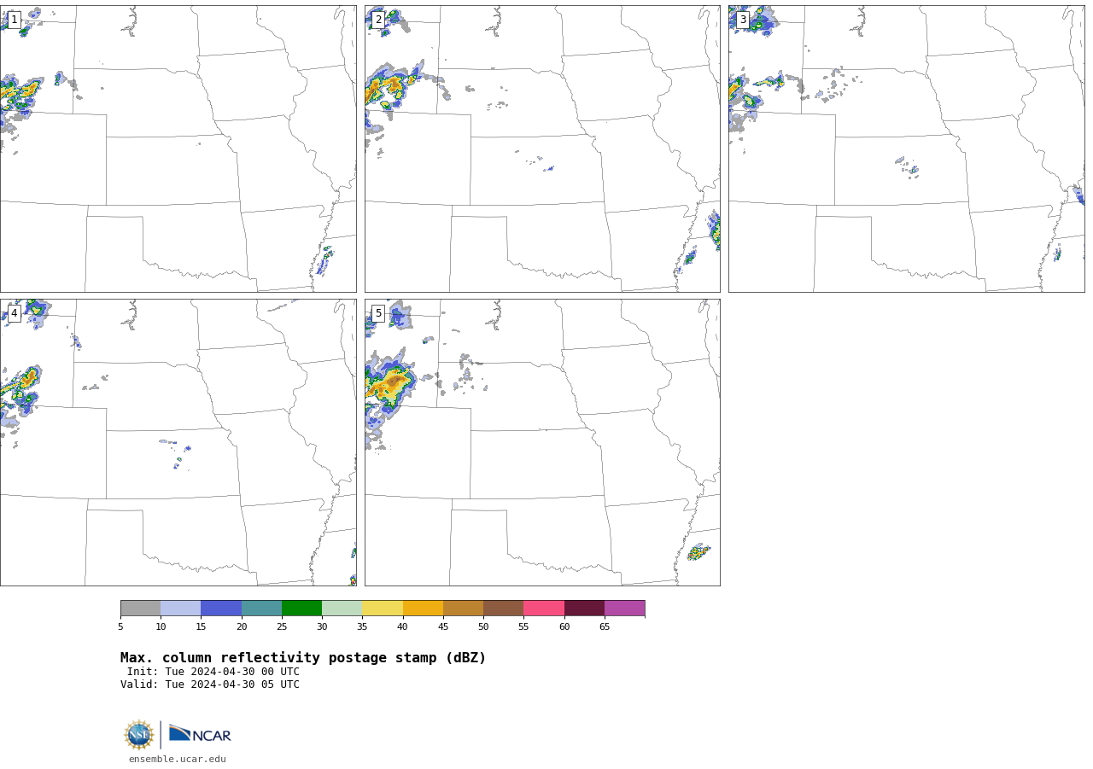The image size is (1093, 769).
Task: Click the ensemble.ucar.edu link text
Action: tap(178, 759)
